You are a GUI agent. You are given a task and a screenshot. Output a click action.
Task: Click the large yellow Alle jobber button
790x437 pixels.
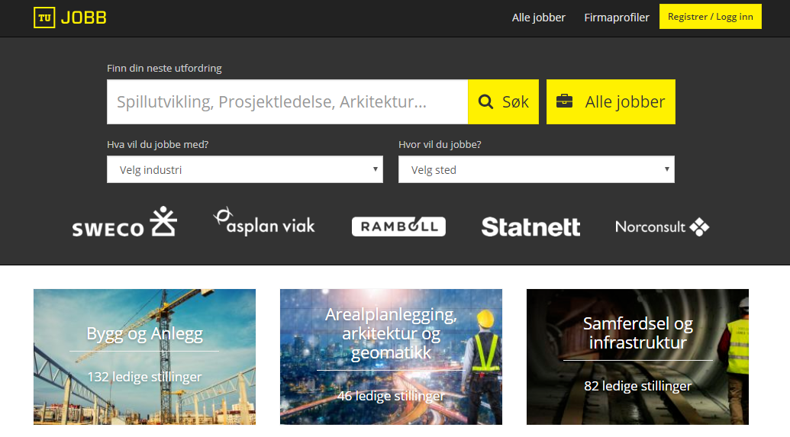point(611,101)
